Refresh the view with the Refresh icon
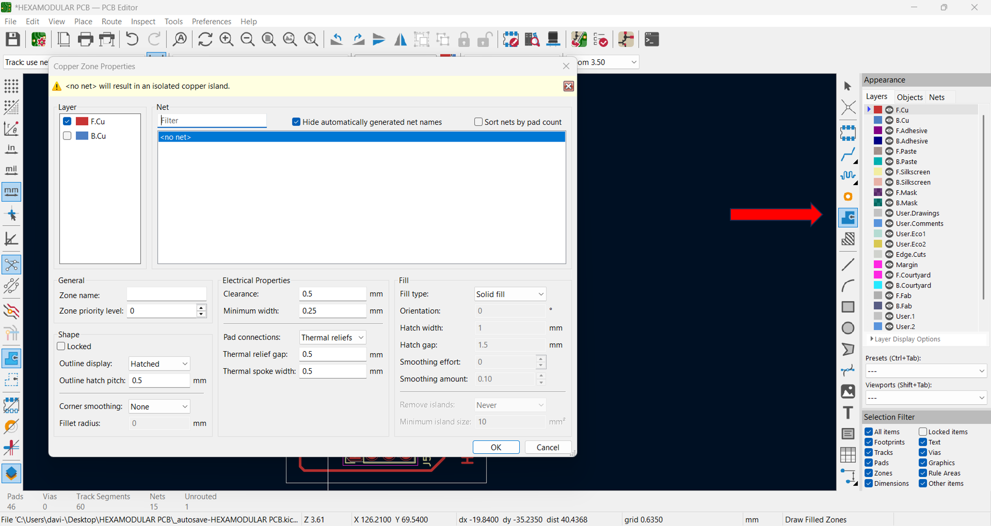 click(x=205, y=39)
